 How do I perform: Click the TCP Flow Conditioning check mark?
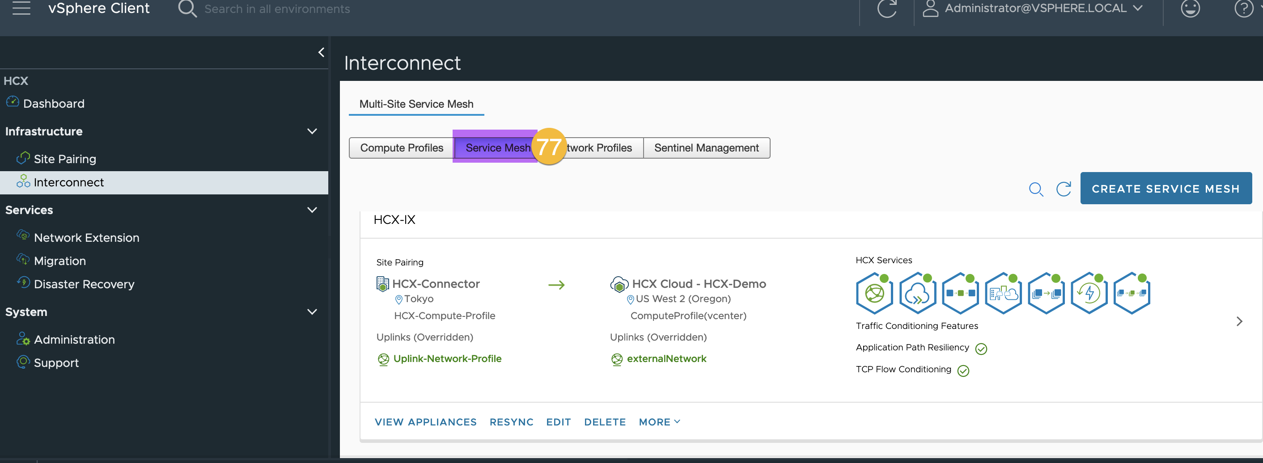click(x=963, y=371)
